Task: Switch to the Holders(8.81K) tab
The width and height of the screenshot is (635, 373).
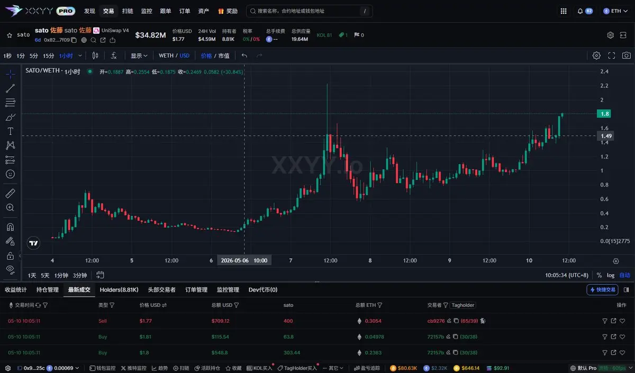Action: click(x=119, y=289)
